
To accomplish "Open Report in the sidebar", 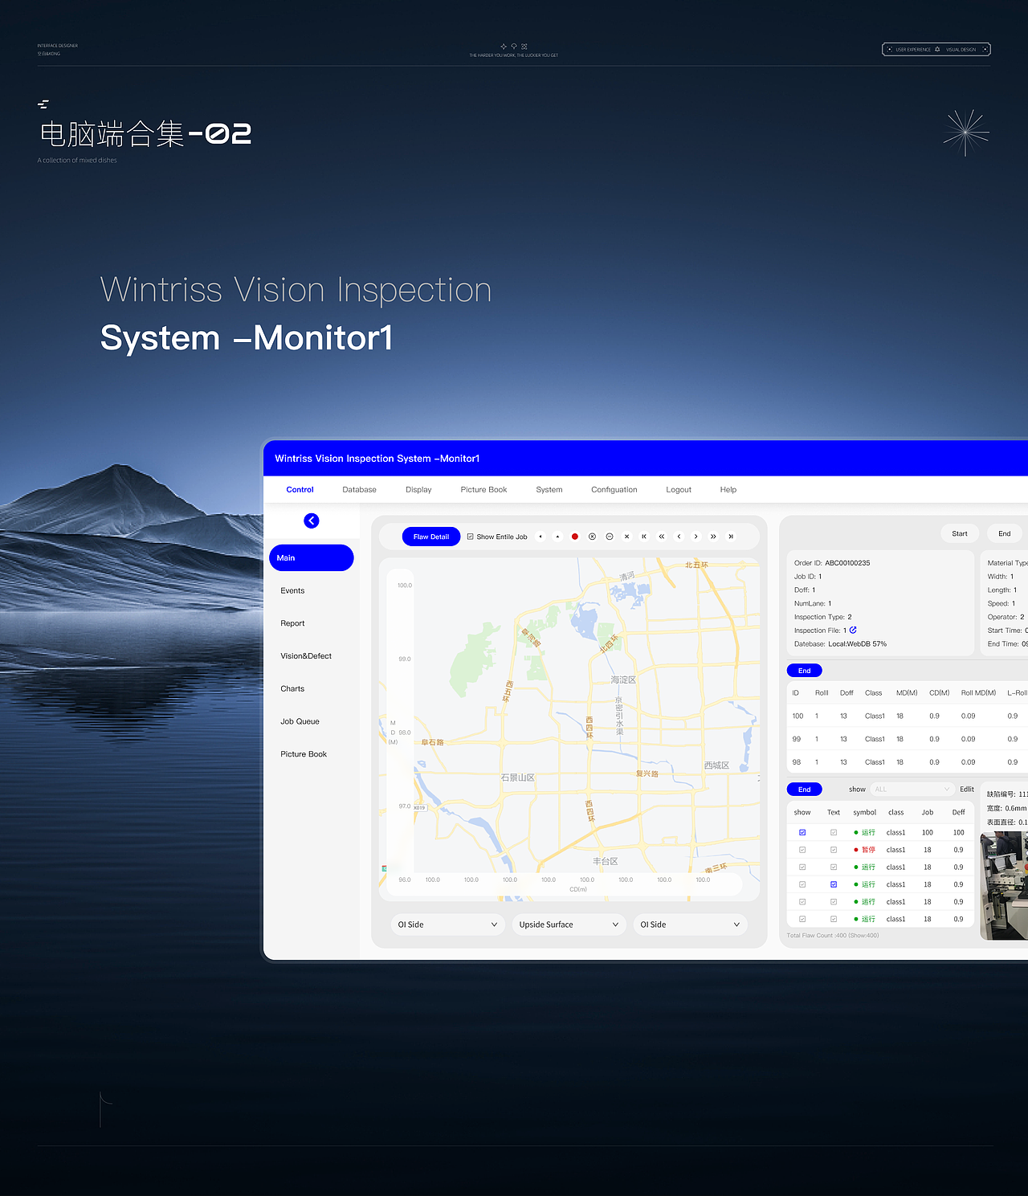I will pyautogui.click(x=292, y=624).
